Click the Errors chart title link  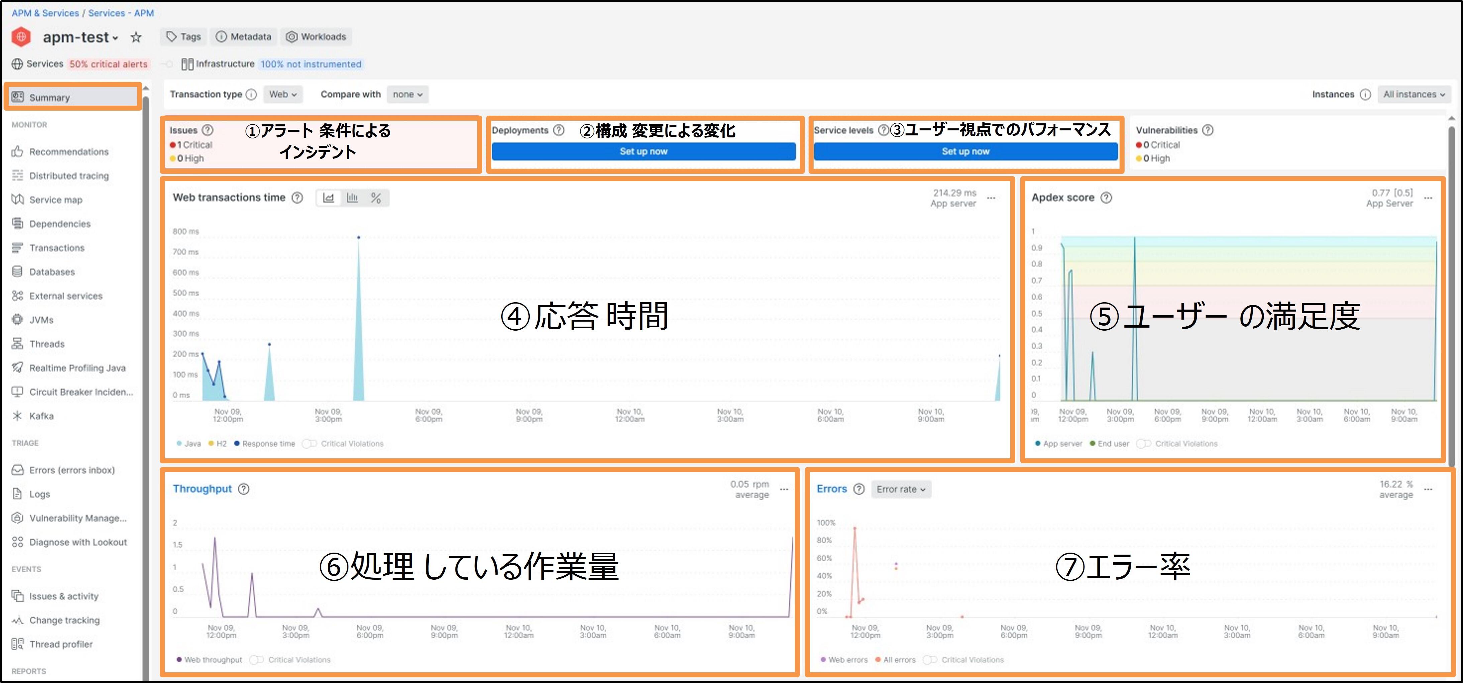tap(831, 488)
